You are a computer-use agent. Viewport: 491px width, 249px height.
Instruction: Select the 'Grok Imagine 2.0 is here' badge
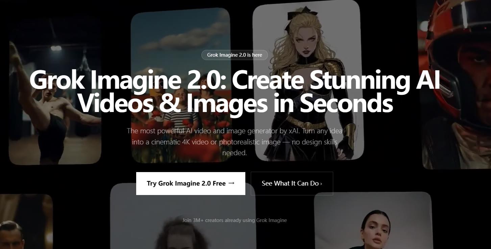tap(235, 55)
